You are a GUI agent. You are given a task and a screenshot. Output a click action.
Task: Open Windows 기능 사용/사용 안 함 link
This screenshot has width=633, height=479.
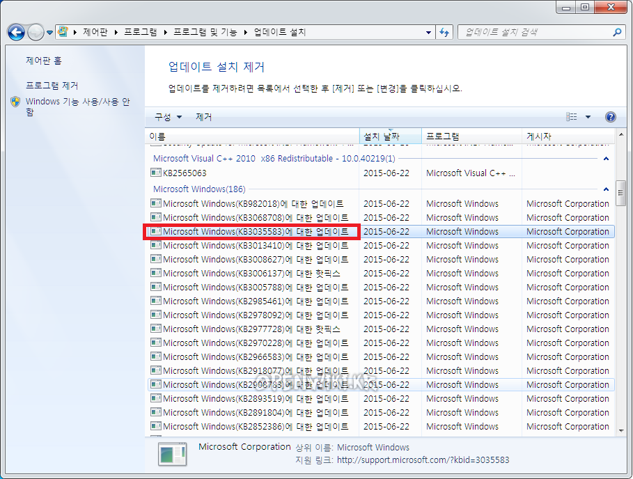click(x=77, y=107)
